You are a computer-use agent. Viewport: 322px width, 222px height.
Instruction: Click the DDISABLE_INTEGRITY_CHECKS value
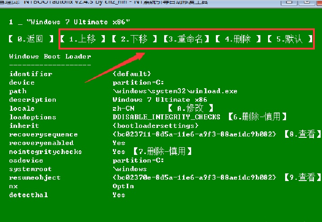(166, 117)
